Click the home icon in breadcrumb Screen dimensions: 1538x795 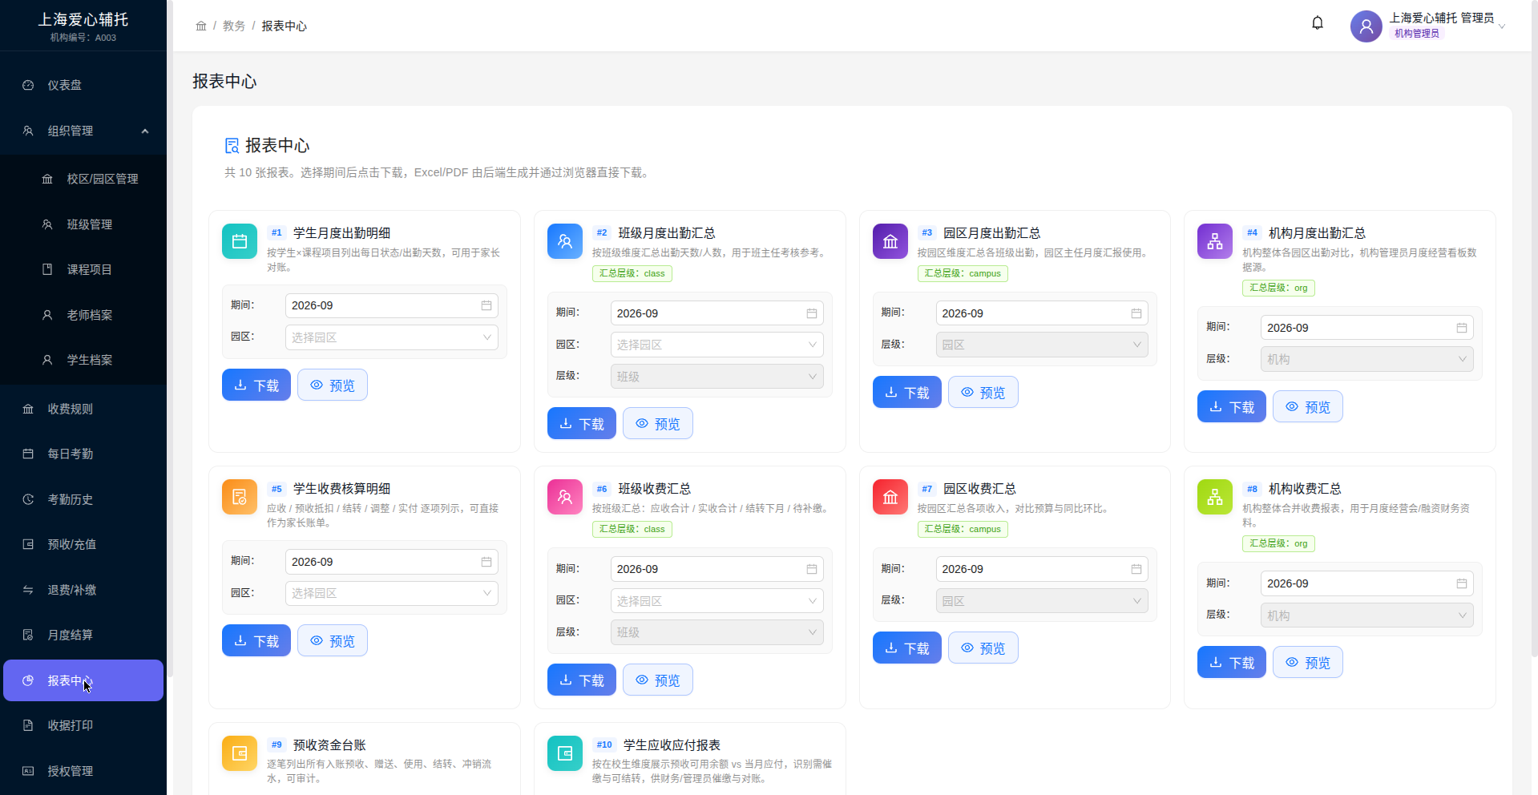click(201, 26)
